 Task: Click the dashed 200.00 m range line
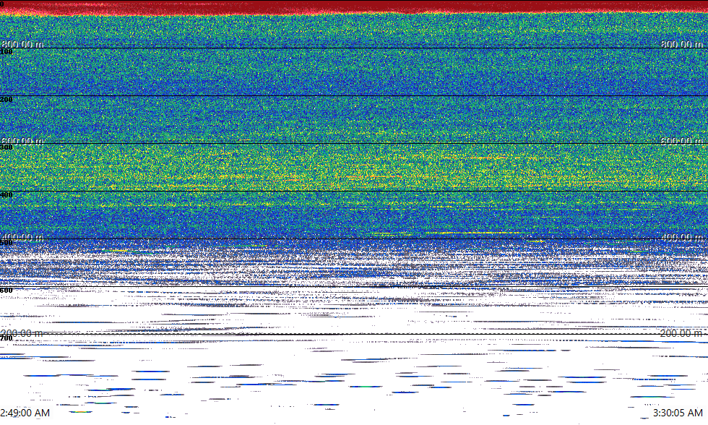click(x=354, y=335)
